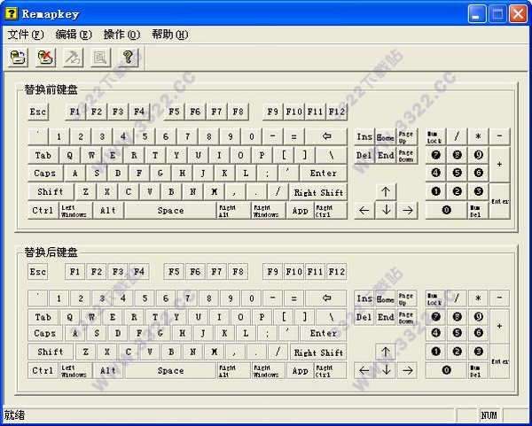Open the 操作(O) menu
The height and width of the screenshot is (426, 532).
tap(121, 35)
